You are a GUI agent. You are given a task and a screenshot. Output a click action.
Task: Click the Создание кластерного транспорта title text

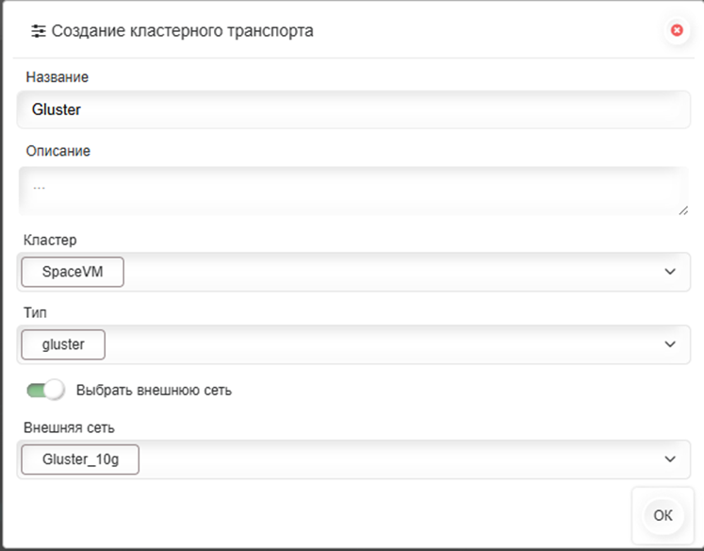click(x=183, y=31)
